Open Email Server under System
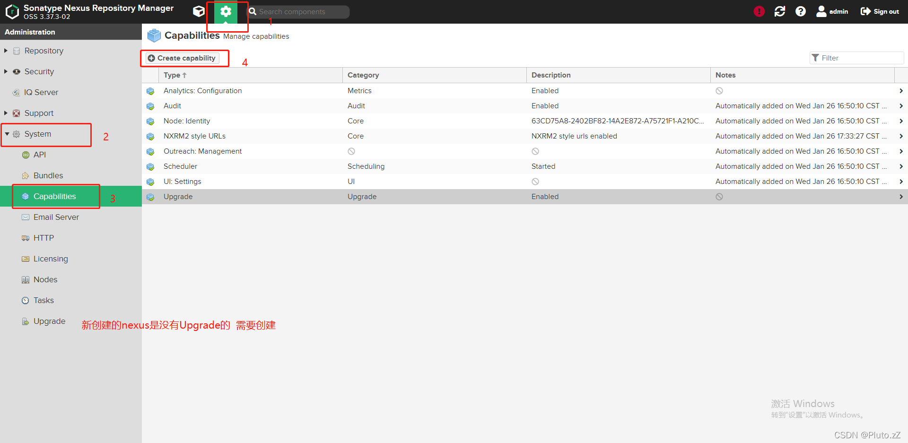This screenshot has width=908, height=443. click(56, 217)
